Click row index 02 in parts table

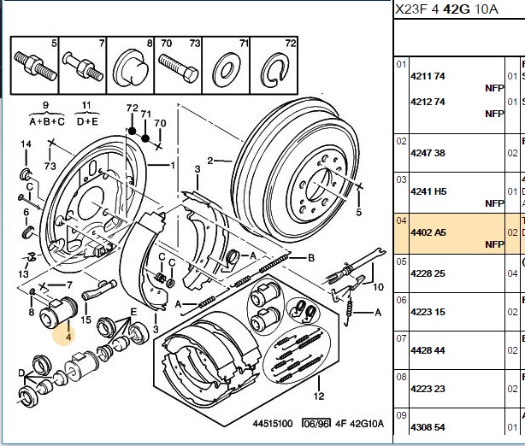coord(401,141)
